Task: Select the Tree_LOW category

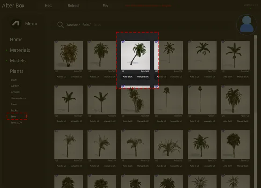Action: click(x=17, y=123)
